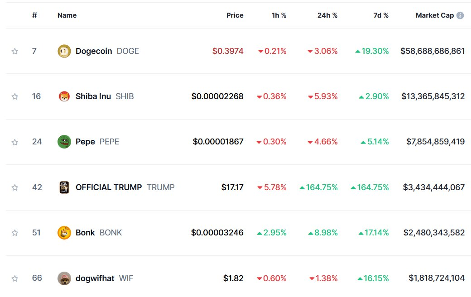Sort by the 1h % column header

[279, 15]
